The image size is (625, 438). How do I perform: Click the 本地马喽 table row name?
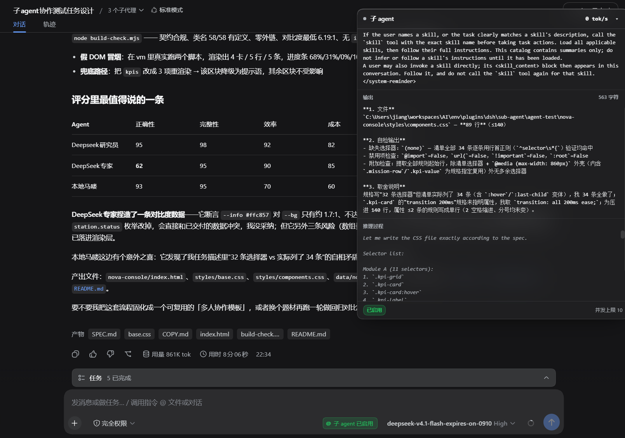pos(84,186)
